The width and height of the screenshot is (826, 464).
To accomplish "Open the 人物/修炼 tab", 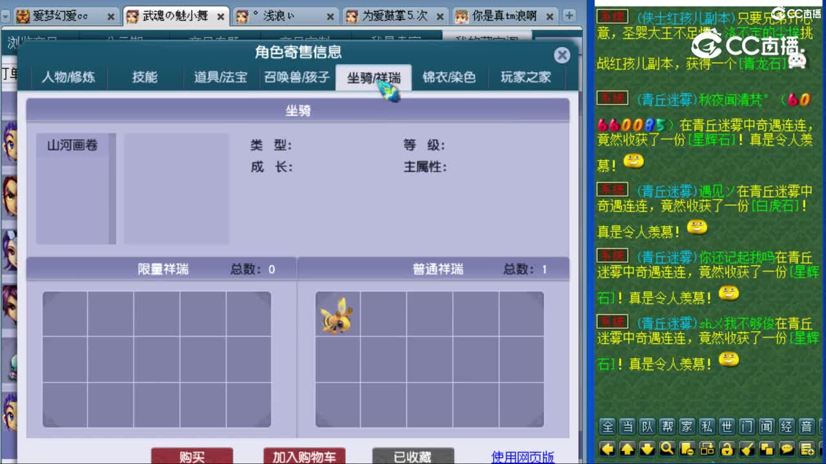I will click(x=68, y=77).
